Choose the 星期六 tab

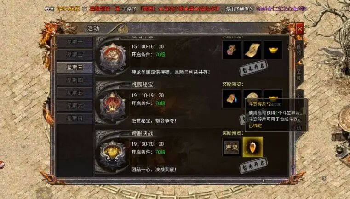75,106
